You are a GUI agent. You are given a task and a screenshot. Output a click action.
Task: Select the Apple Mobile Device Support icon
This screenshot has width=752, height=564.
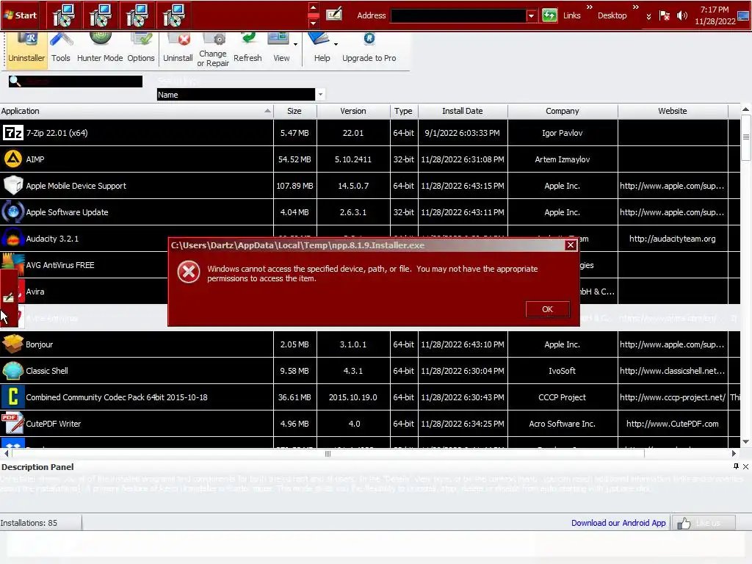[x=13, y=186]
